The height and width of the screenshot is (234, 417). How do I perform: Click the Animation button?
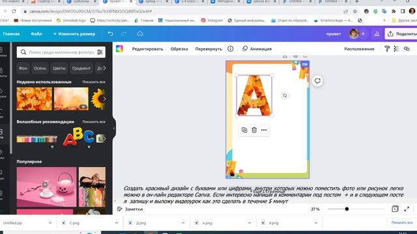(x=257, y=49)
